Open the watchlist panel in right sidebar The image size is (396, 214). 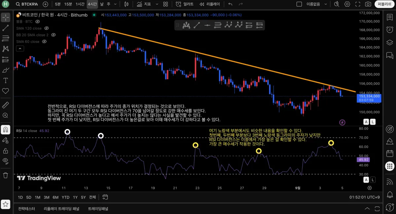389,17
